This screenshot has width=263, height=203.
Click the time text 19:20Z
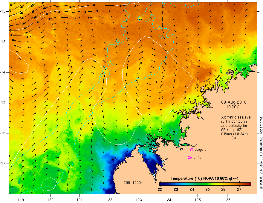pos(232,107)
